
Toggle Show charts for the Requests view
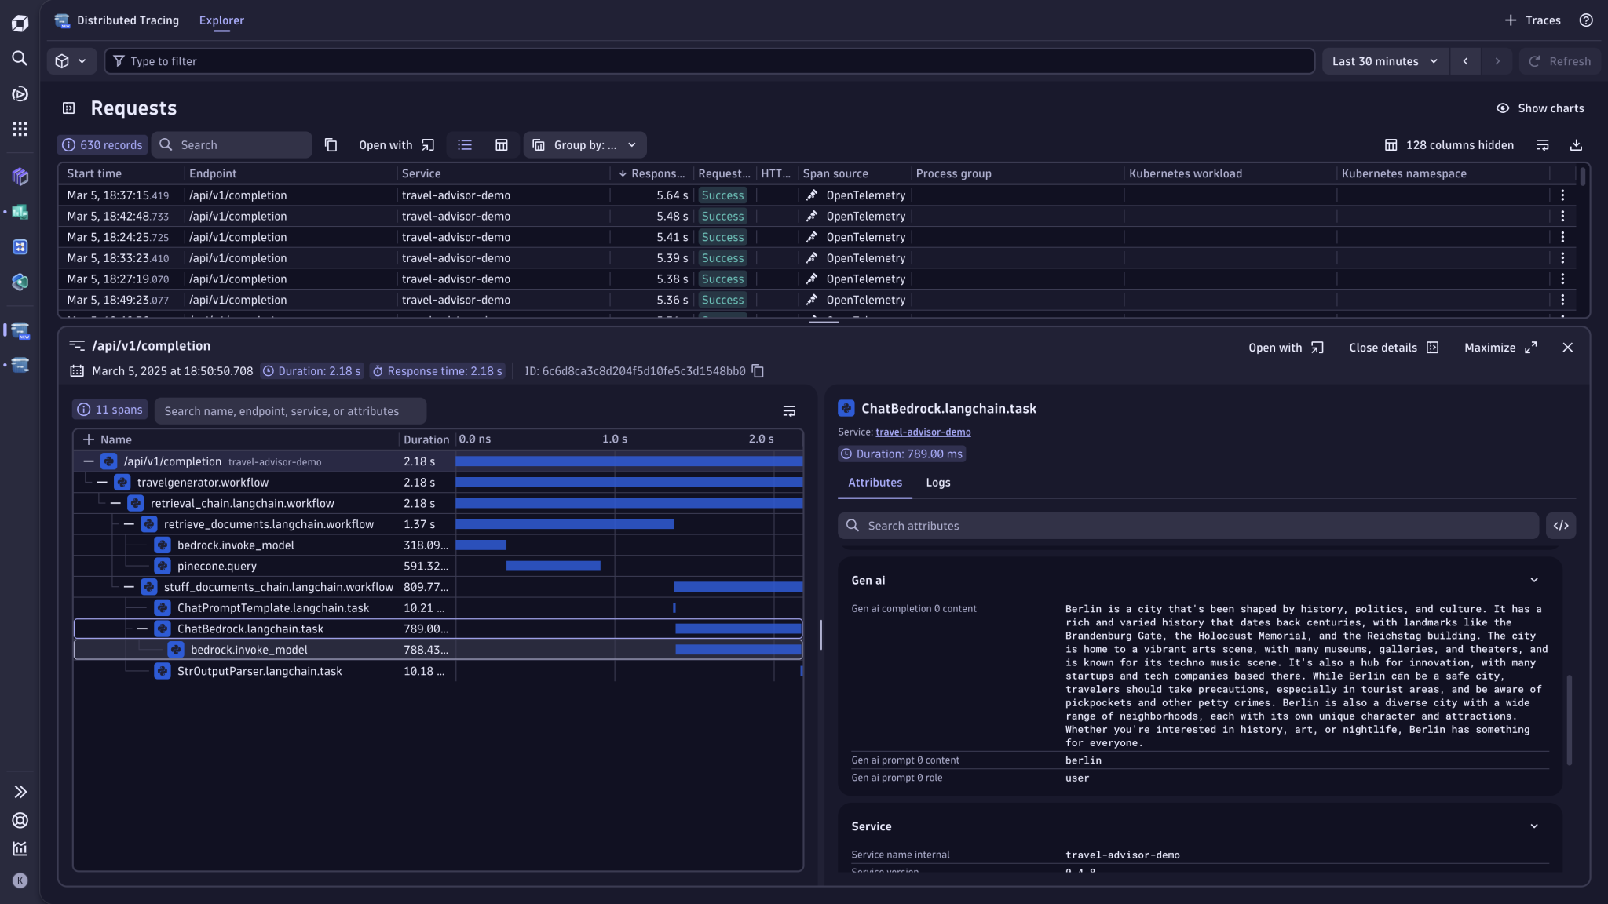[x=1539, y=108]
